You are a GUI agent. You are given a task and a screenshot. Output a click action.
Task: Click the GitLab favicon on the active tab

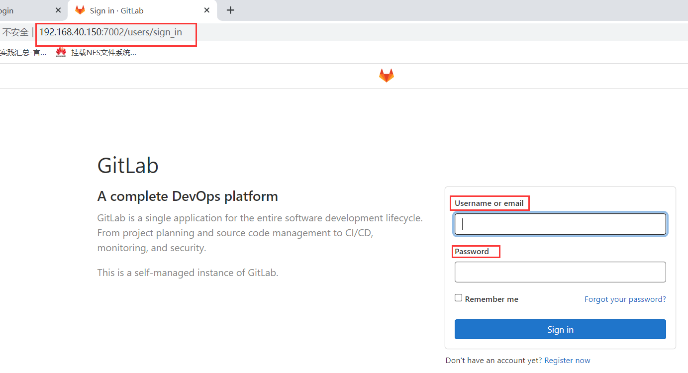(80, 10)
